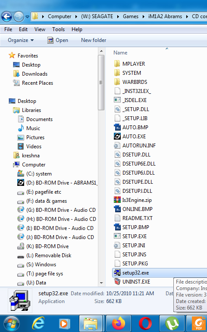207x332 pixels.
Task: Select AUTORUN.INF file icon
Action: point(117,145)
